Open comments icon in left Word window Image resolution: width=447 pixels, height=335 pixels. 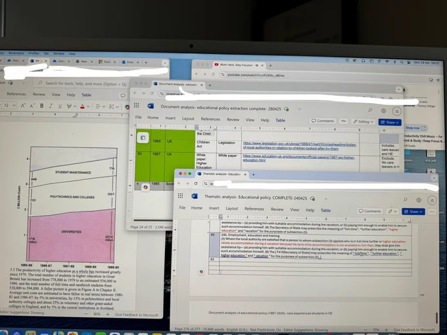123,95
